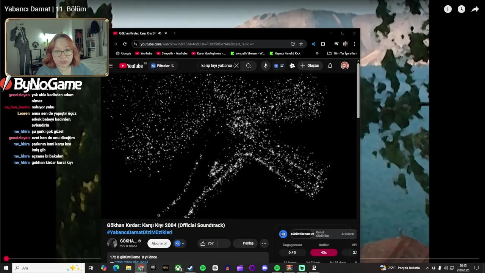This screenshot has width=485, height=273.
Task: Expand the bookmarks overflow chevron
Action: (317, 53)
